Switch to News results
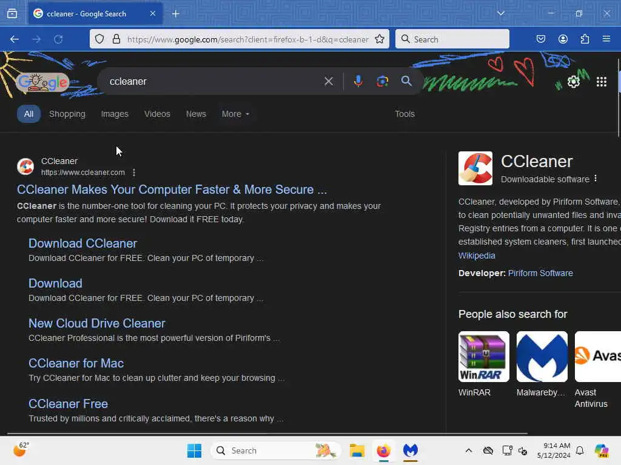 coord(196,114)
